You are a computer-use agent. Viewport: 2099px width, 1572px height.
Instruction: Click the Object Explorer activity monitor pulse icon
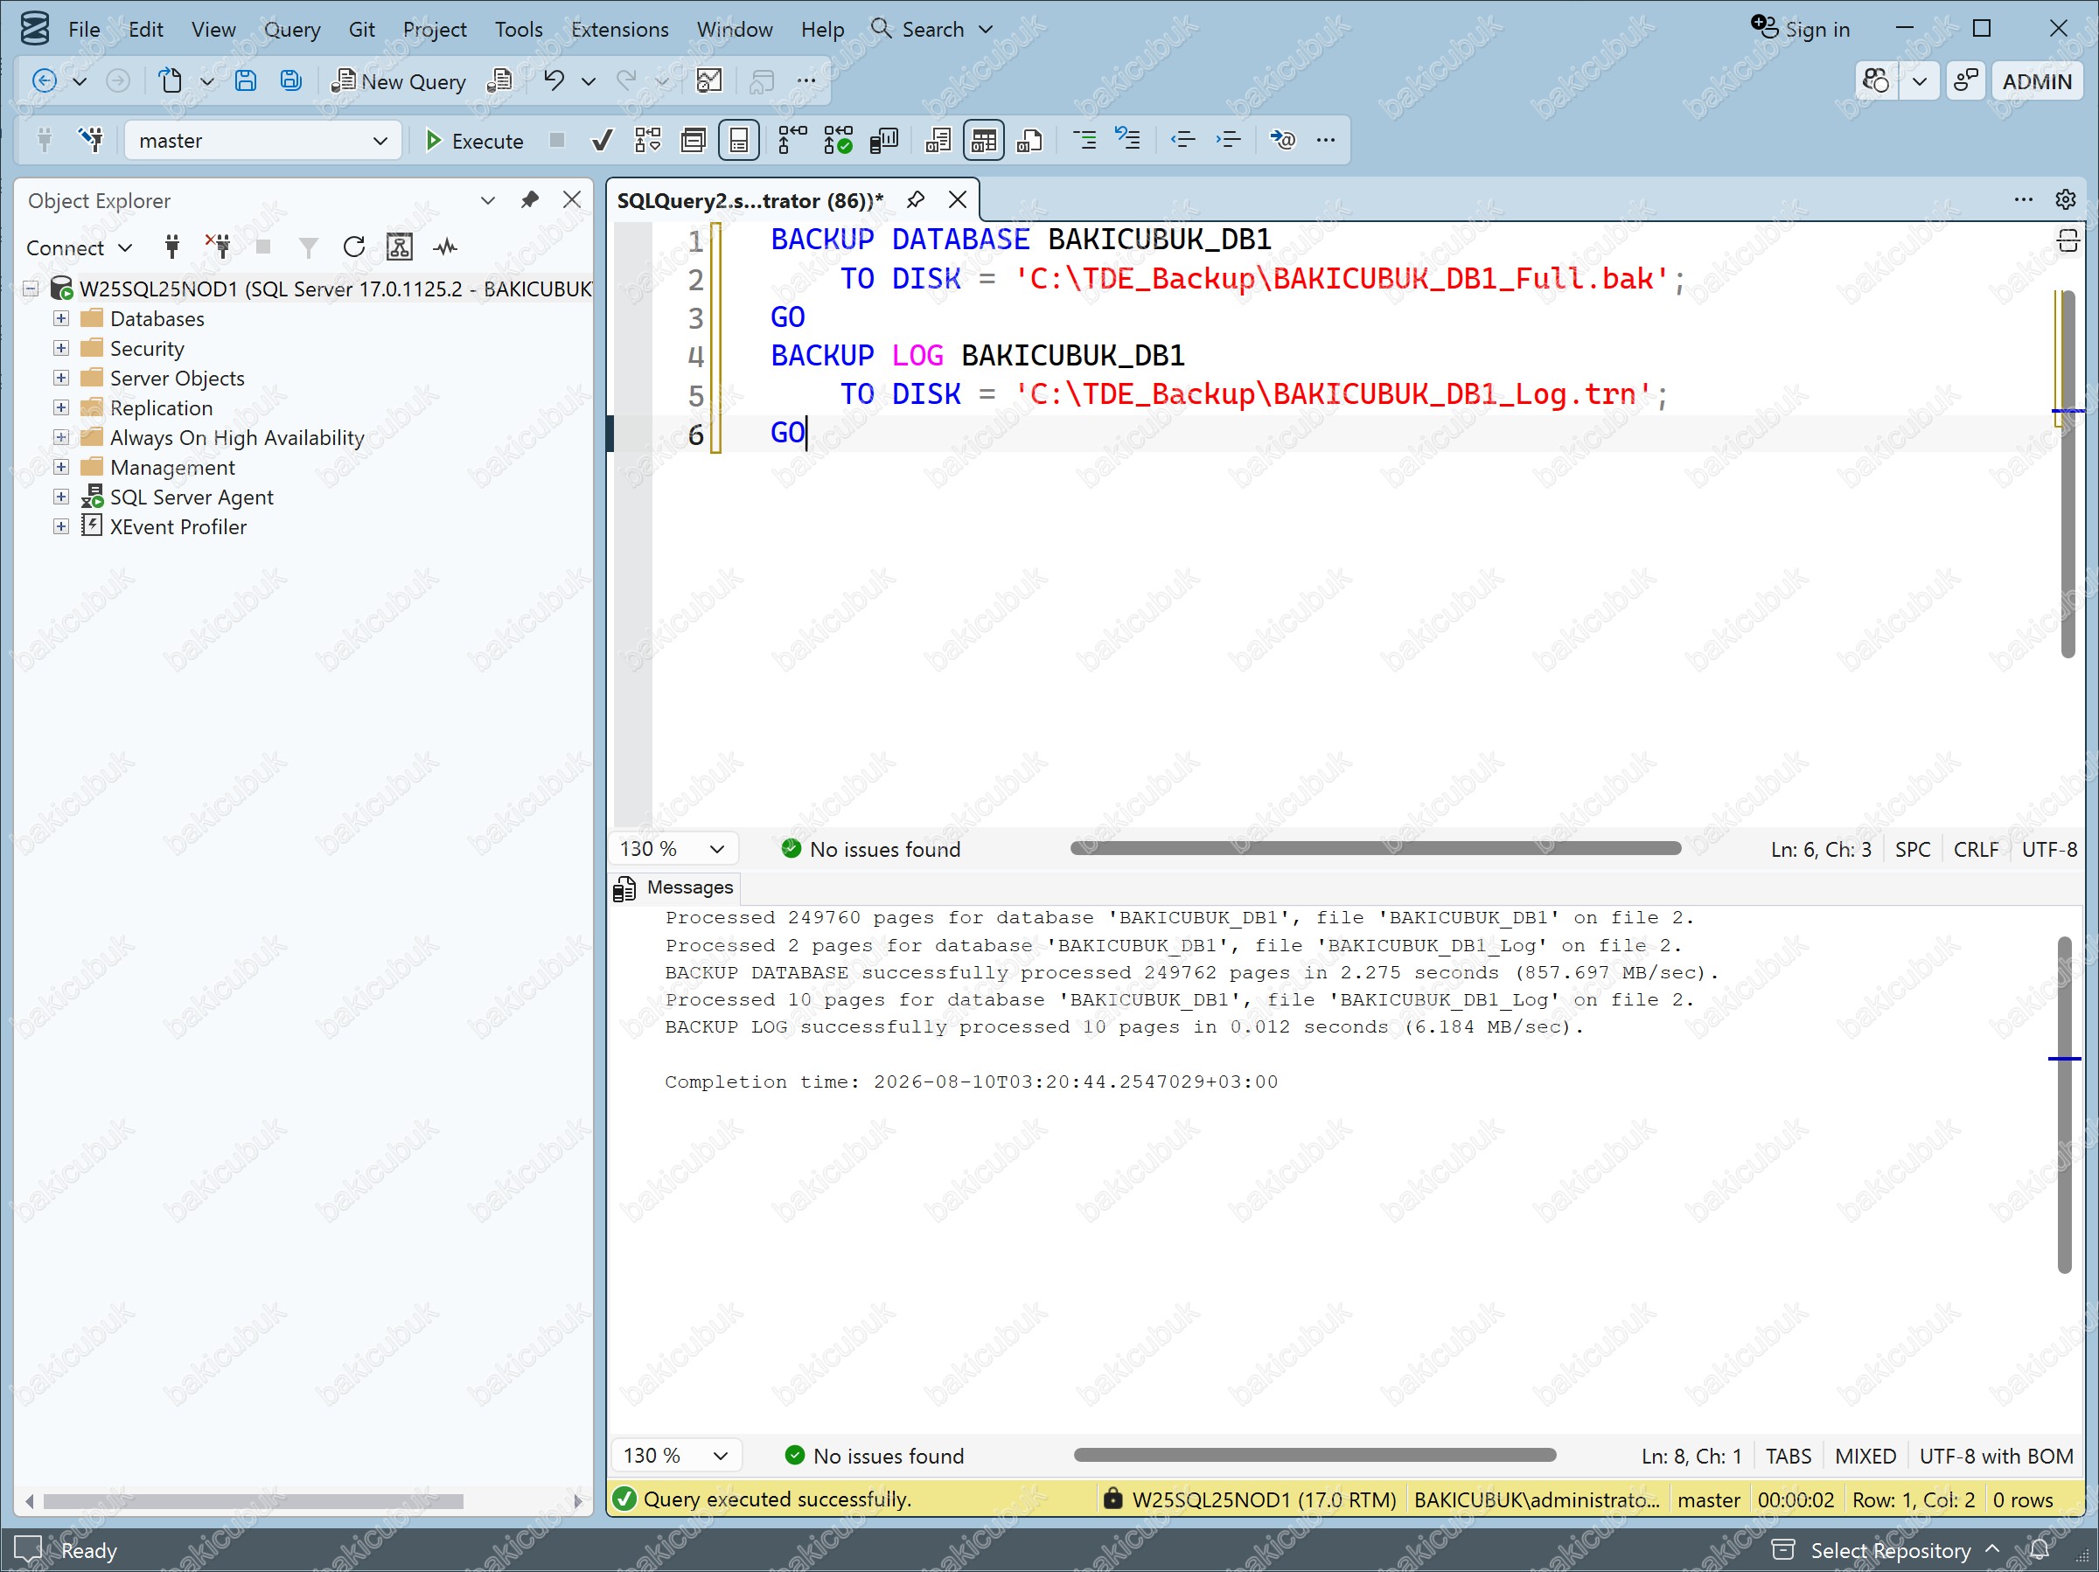(445, 247)
